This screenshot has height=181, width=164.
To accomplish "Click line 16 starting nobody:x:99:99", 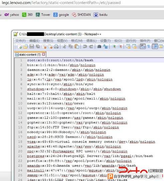I will (x=67, y=132).
